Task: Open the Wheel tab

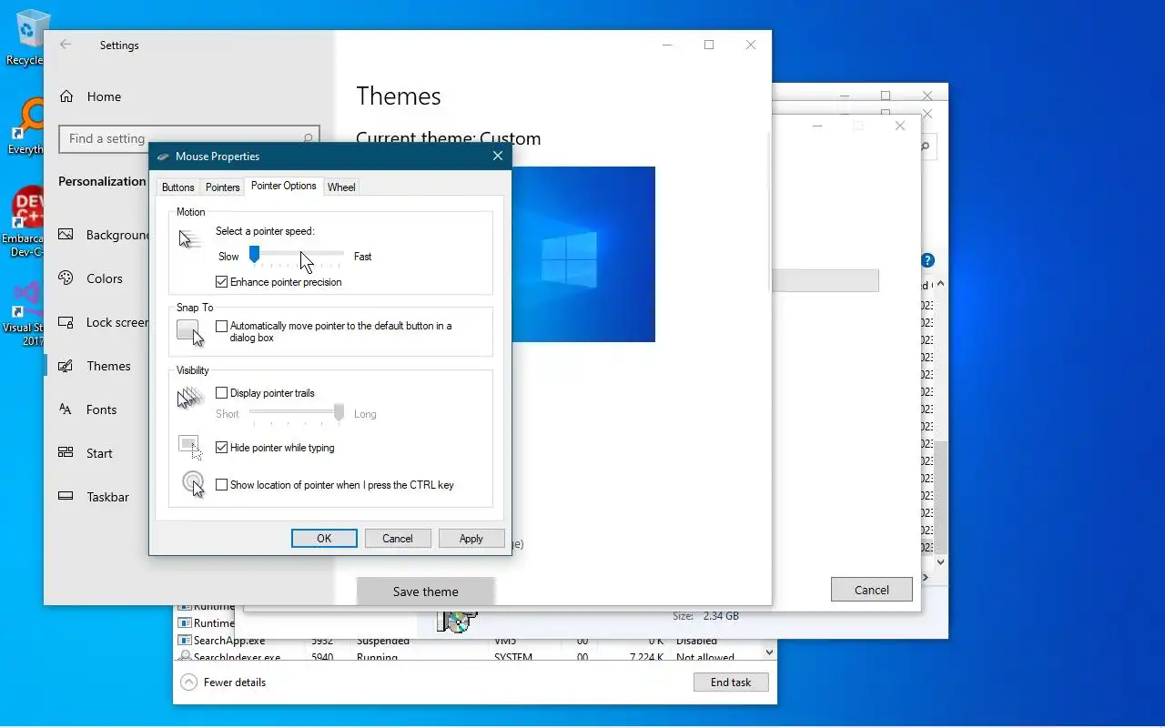Action: [x=341, y=187]
